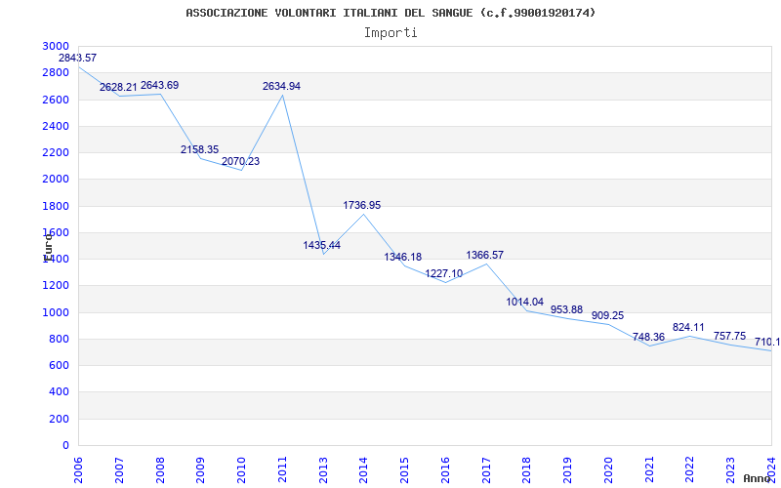Click the 800 y-axis tick label
This screenshot has height=488, width=781.
60,339
